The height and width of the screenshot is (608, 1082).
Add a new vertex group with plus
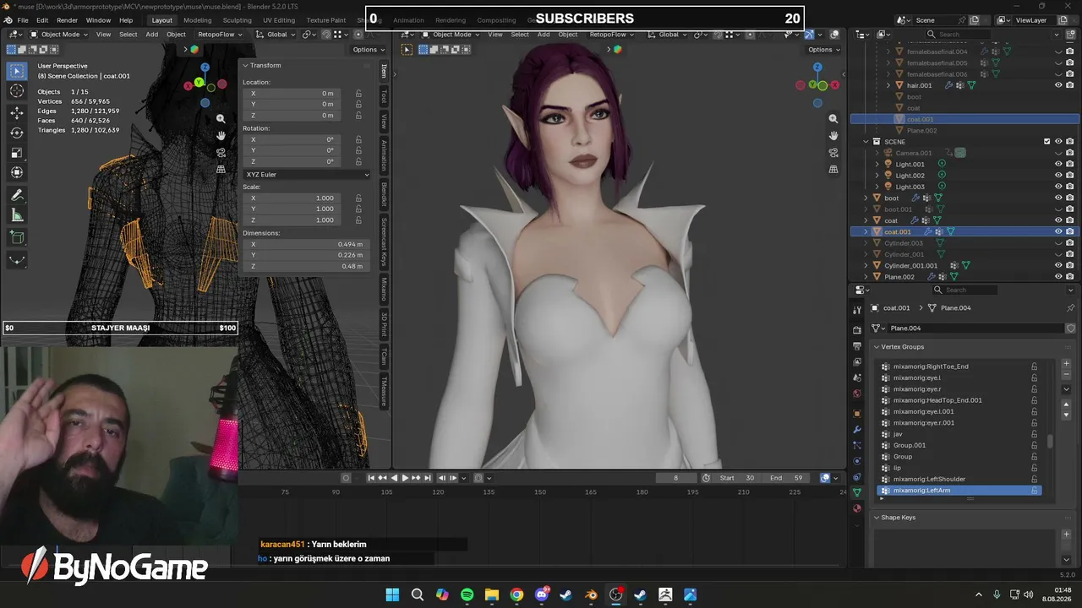(1067, 364)
